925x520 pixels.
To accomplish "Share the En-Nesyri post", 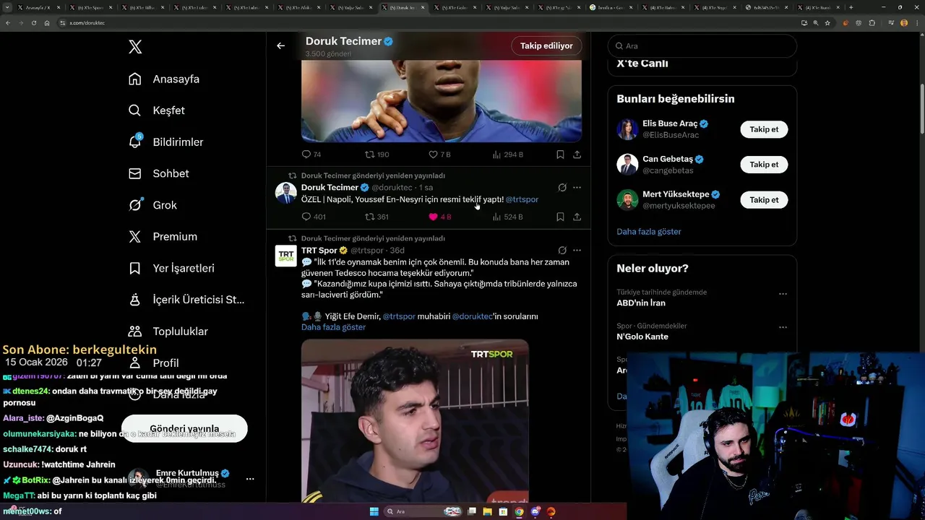I will coord(577,217).
